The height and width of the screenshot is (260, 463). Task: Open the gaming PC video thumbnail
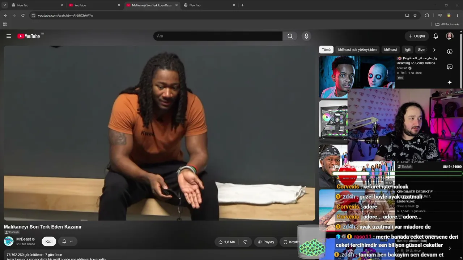coord(333,121)
